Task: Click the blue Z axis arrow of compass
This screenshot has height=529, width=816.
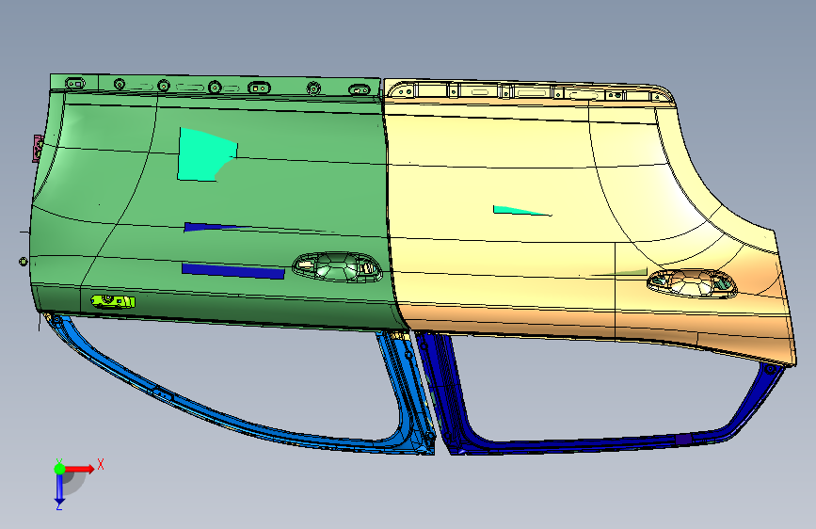Action: 59,490
